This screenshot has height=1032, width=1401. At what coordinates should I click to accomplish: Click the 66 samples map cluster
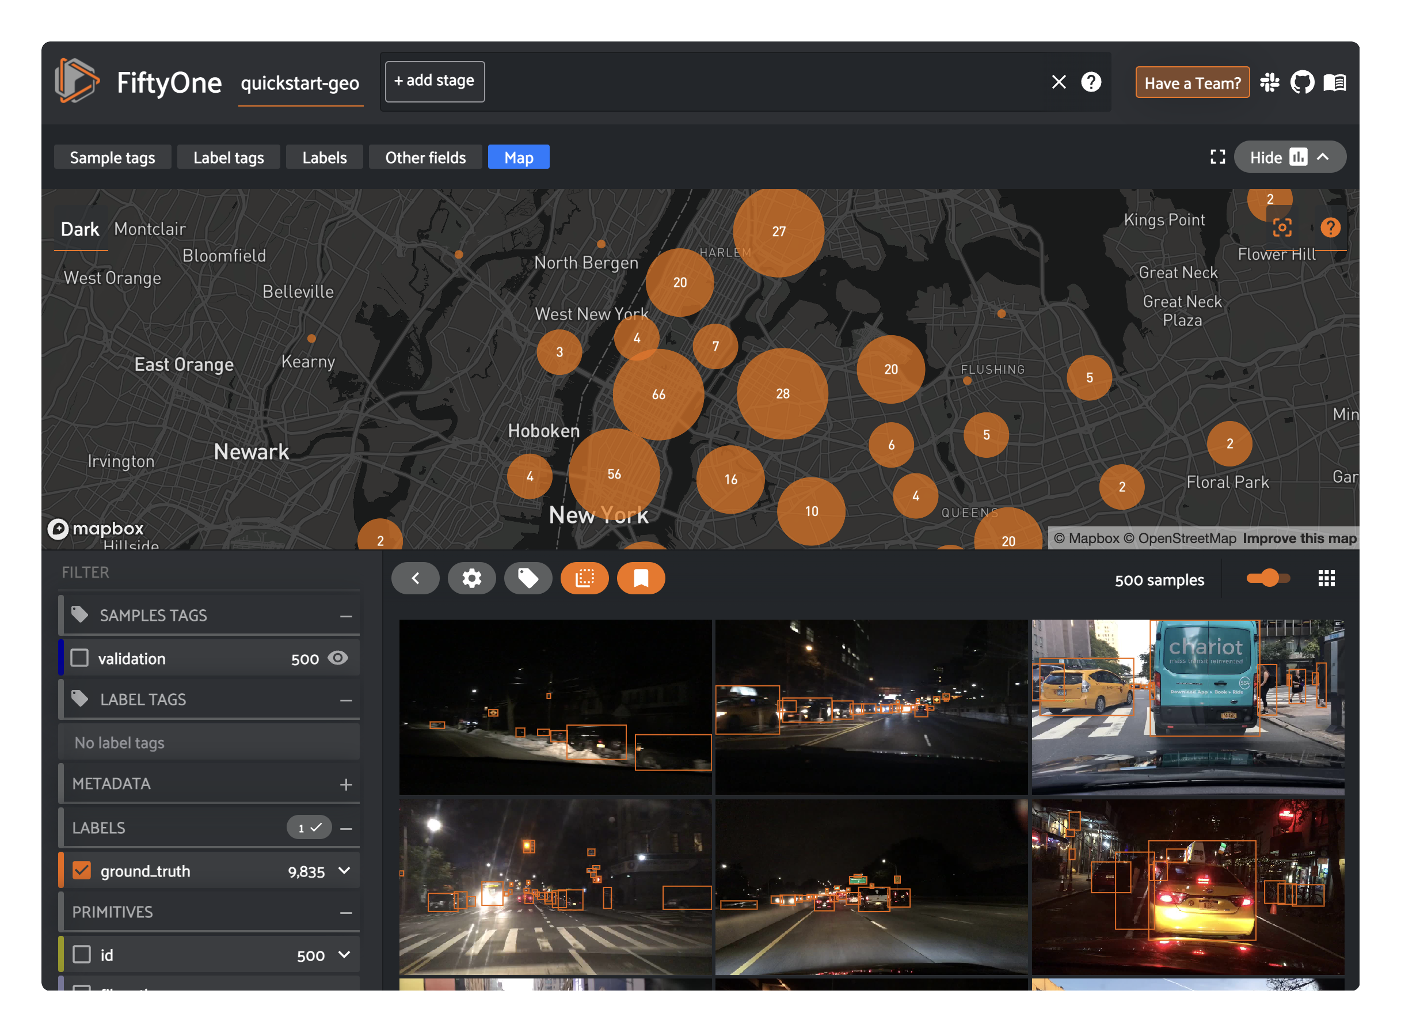[658, 394]
